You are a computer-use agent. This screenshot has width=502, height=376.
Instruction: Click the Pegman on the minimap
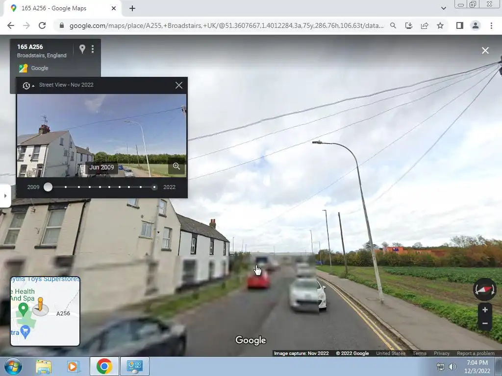[40, 305]
